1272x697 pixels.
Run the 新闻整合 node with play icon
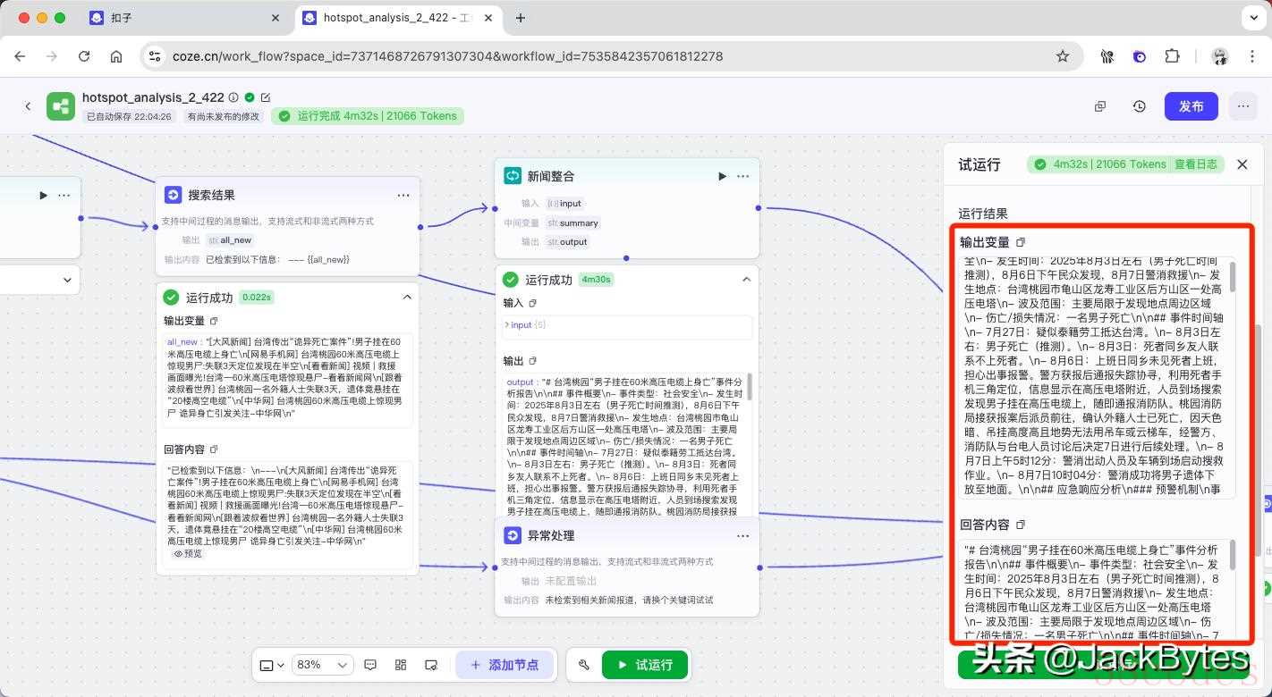(x=722, y=176)
